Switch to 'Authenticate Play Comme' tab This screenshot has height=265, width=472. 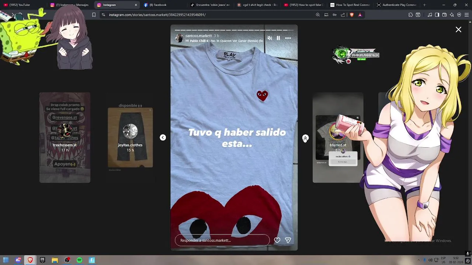click(x=397, y=5)
